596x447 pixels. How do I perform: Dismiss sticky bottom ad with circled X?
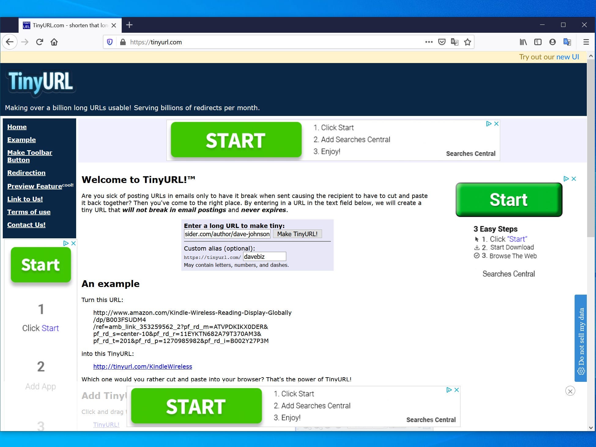pyautogui.click(x=570, y=391)
